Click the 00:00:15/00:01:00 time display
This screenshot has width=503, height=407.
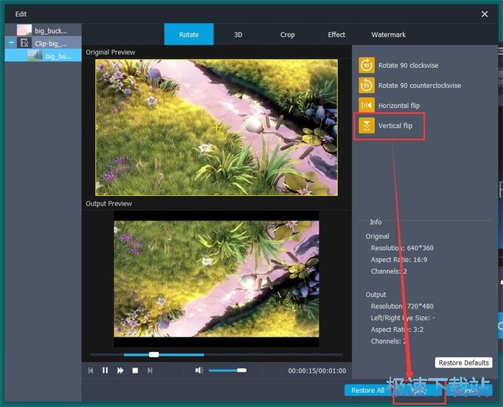point(317,371)
